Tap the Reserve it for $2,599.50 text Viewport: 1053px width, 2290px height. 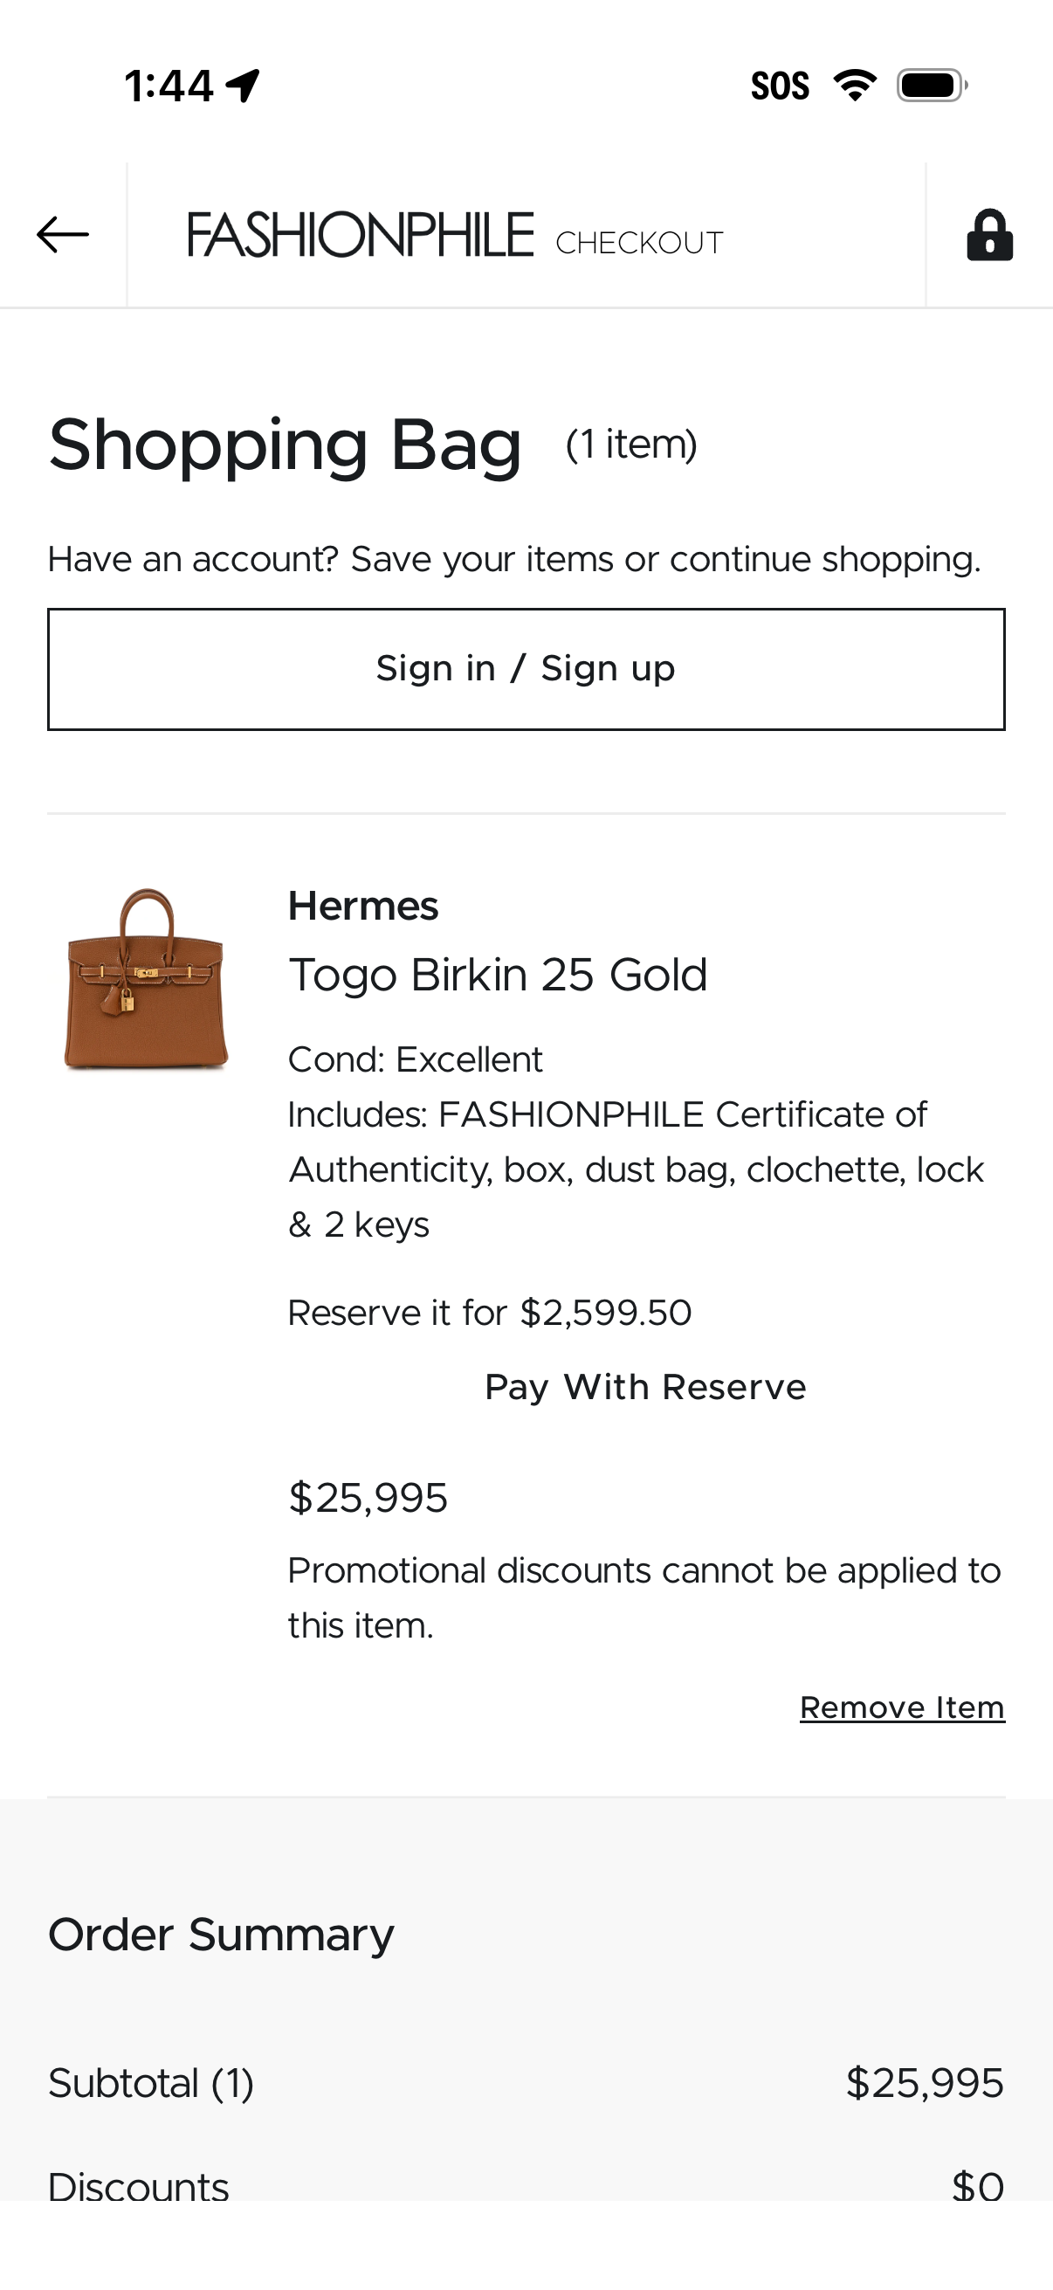[490, 1311]
